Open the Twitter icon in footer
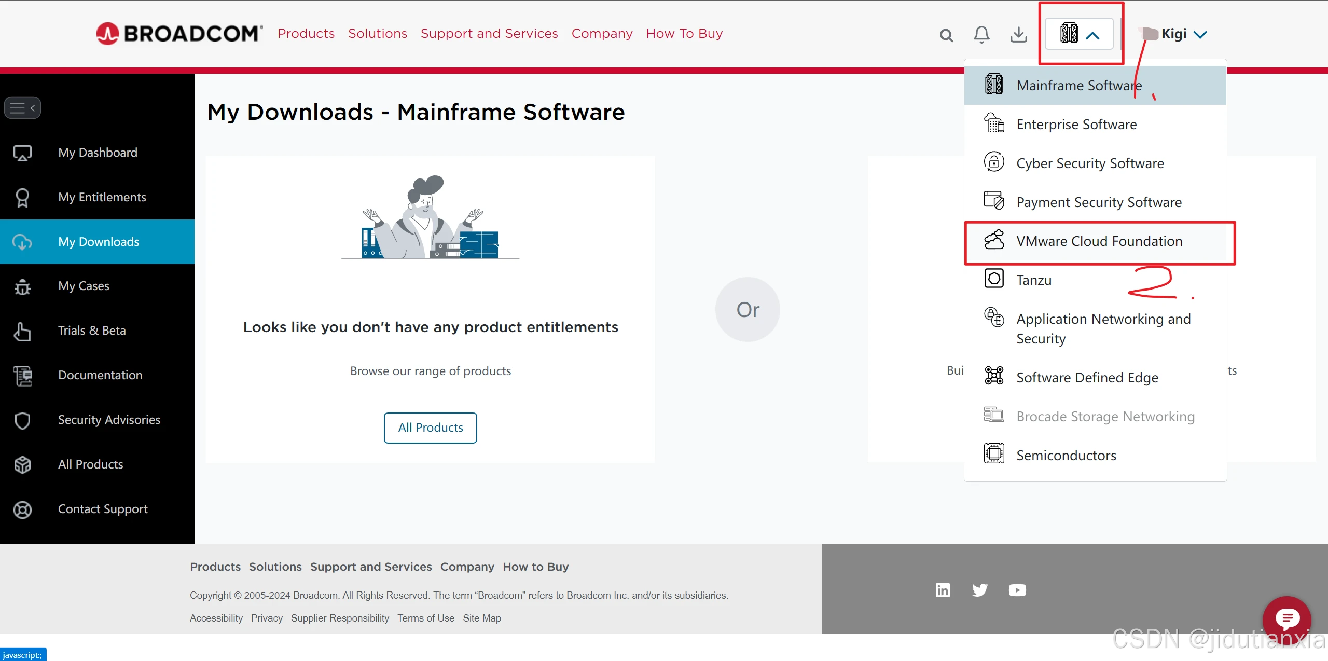 pyautogui.click(x=980, y=590)
